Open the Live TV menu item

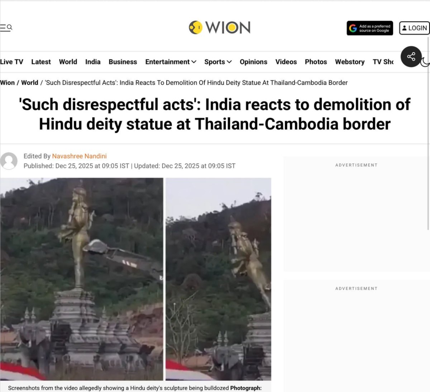pos(11,62)
